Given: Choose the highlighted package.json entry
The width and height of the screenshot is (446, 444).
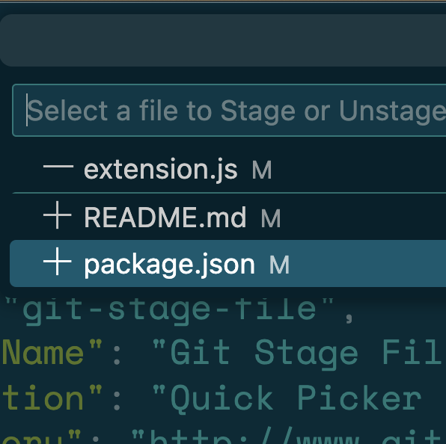Looking at the screenshot, I should [227, 263].
